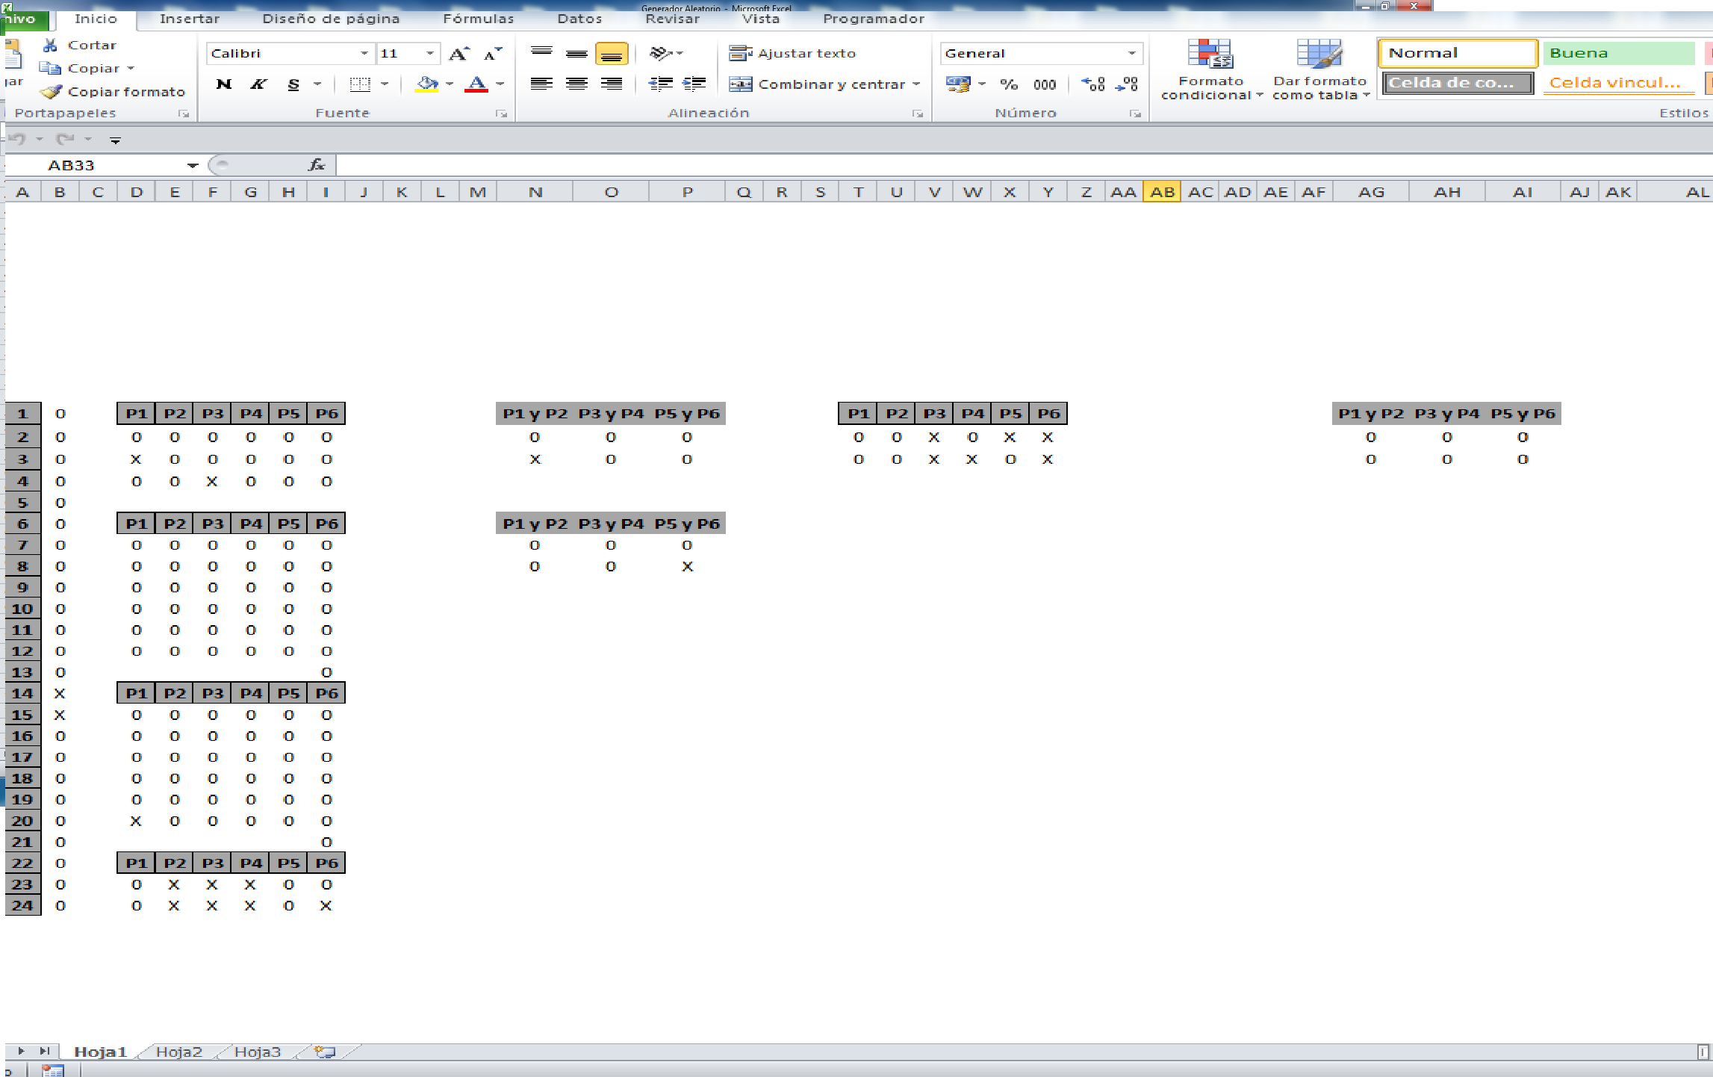Image resolution: width=1713 pixels, height=1077 pixels.
Task: Click the insert new worksheet tab icon
Action: [325, 1052]
